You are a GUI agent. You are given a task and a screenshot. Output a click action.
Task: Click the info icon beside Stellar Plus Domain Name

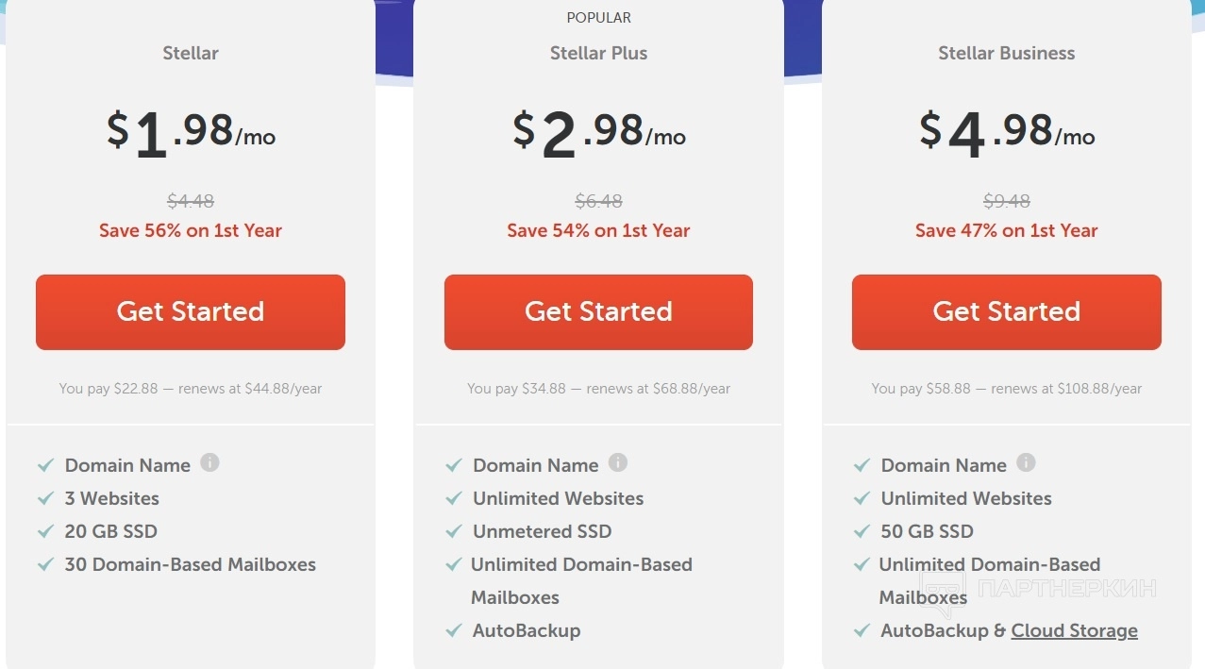(x=617, y=463)
